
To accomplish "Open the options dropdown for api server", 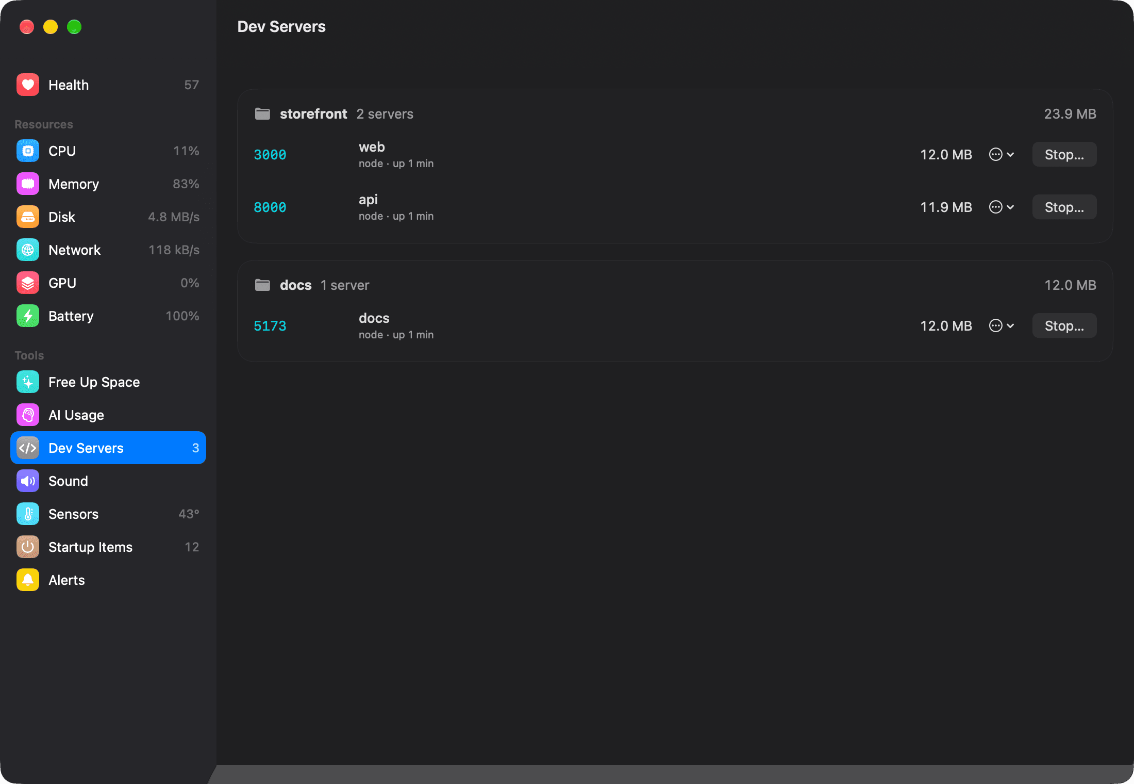I will pyautogui.click(x=1002, y=207).
